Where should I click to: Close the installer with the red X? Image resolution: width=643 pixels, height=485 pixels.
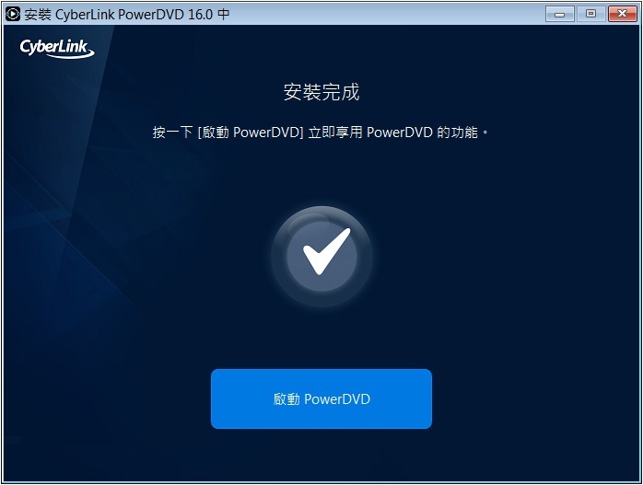(x=622, y=15)
